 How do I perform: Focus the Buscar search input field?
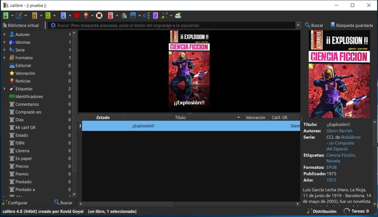(176, 25)
